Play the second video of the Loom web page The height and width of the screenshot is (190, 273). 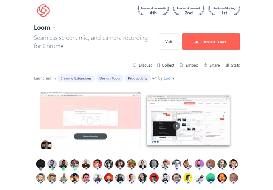(177, 126)
